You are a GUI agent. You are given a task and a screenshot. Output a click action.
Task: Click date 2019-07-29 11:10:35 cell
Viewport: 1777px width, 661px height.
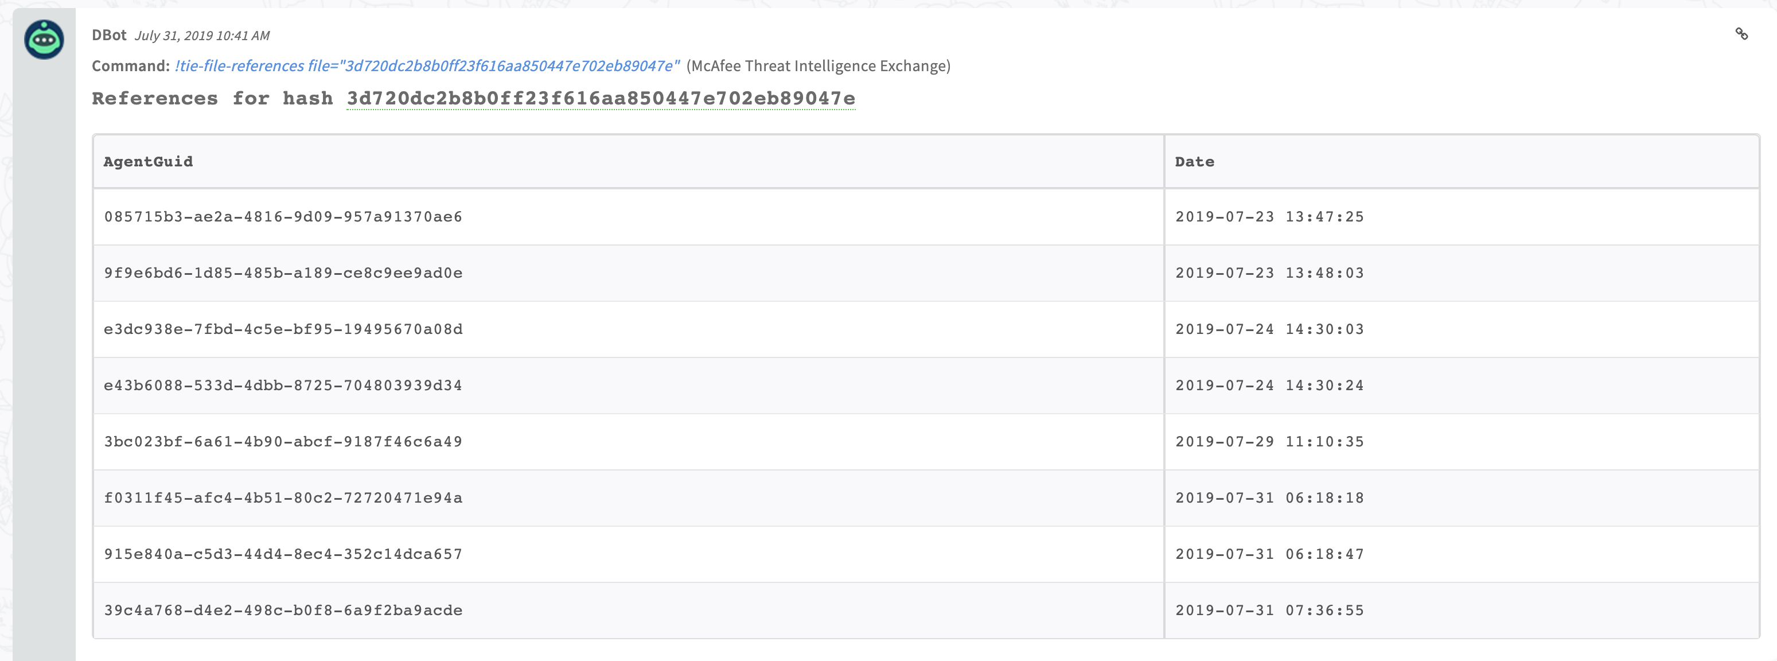click(x=1269, y=442)
